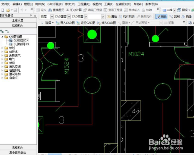Open the CAD识别(C) menu
The image size is (194, 155).
[55, 4]
